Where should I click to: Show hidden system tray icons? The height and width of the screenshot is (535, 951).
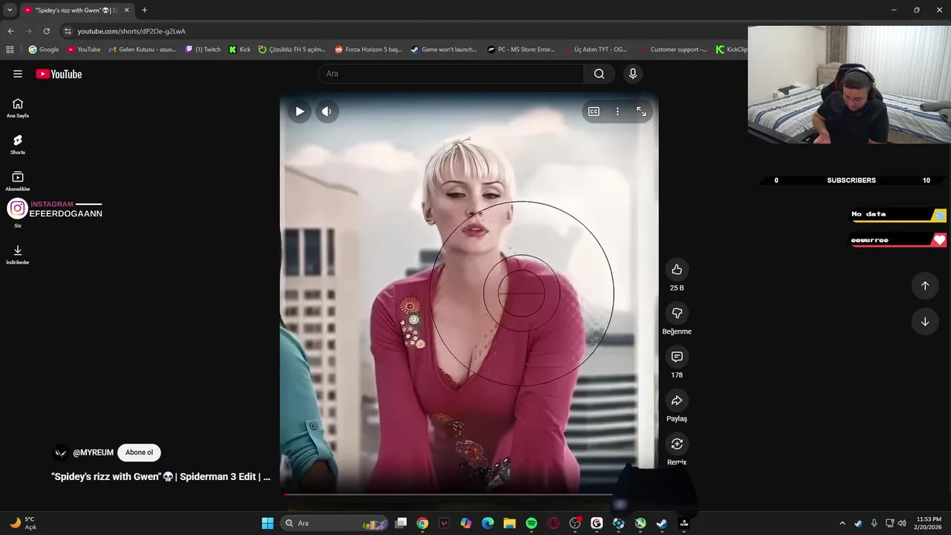(x=842, y=523)
